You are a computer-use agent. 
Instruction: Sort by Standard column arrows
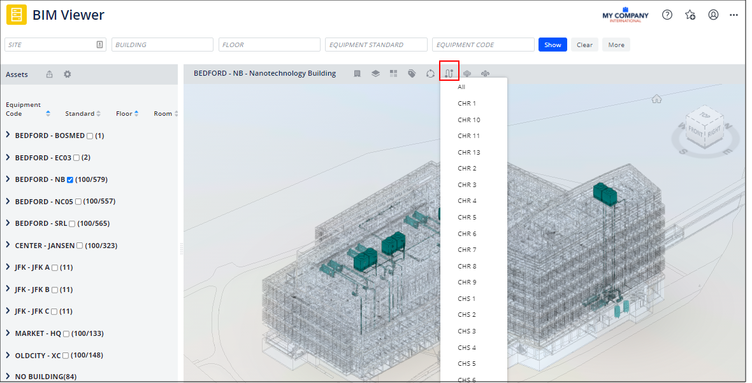98,114
